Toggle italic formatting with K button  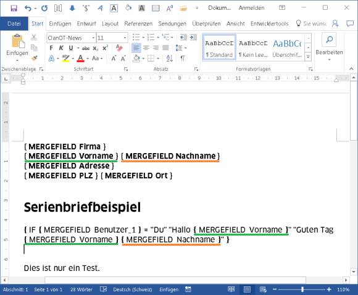point(60,48)
